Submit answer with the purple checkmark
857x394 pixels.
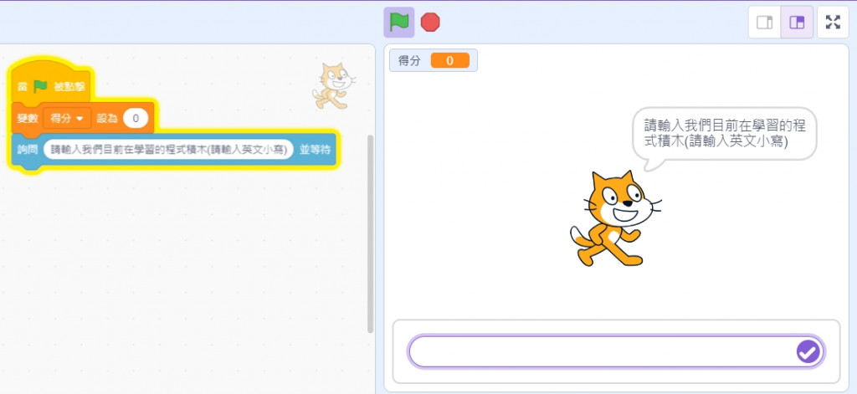coord(808,351)
